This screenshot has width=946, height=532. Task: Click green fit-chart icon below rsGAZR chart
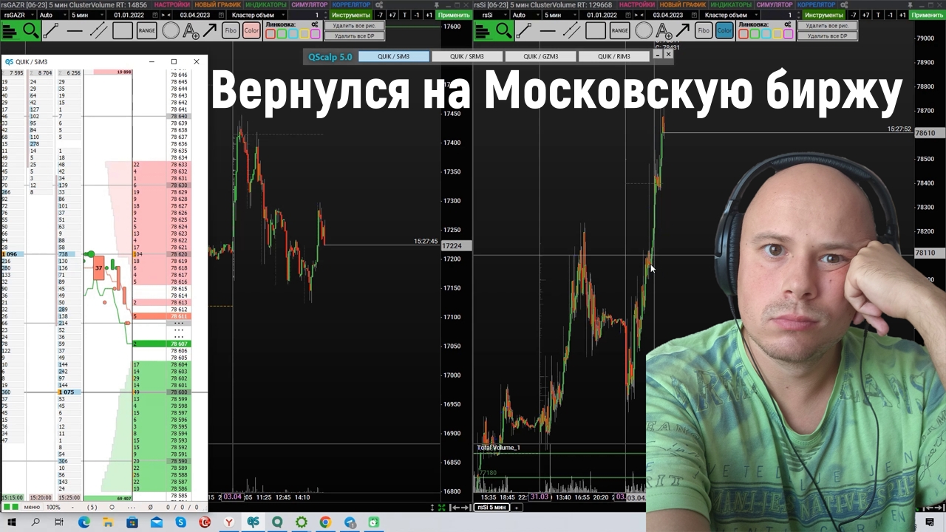pos(441,507)
